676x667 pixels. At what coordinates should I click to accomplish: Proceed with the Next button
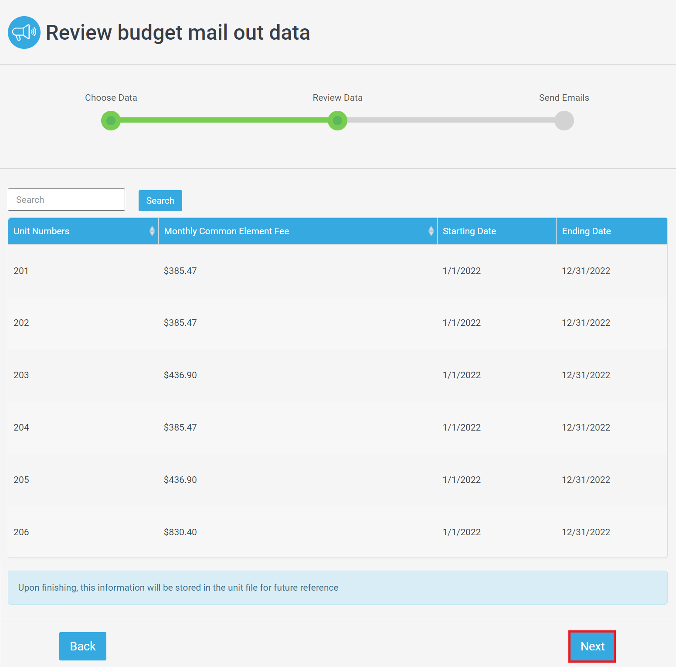tap(592, 646)
